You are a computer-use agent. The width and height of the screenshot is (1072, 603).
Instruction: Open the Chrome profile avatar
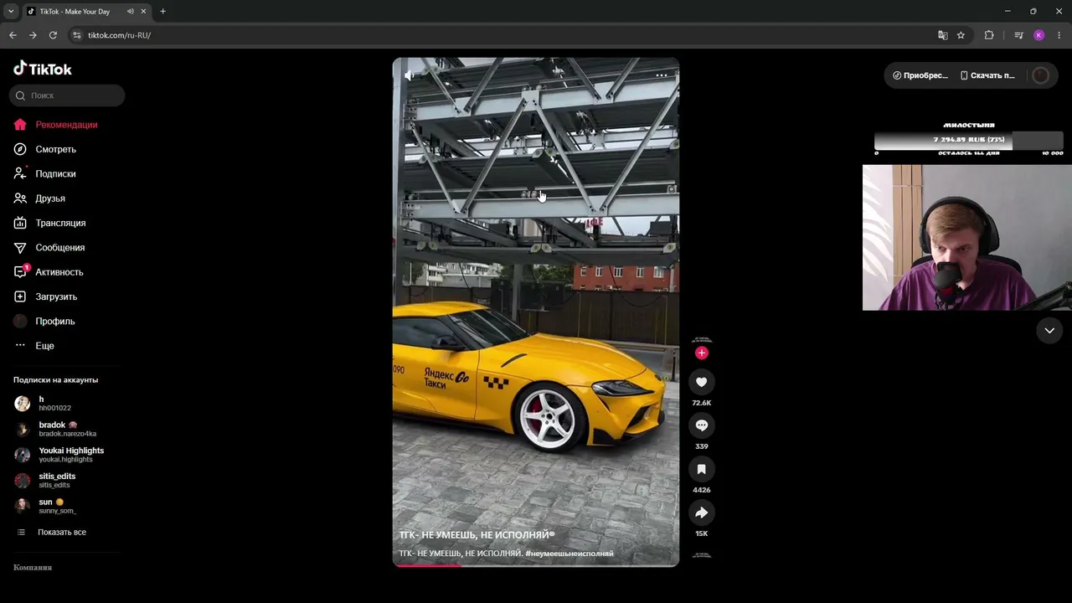(1039, 35)
